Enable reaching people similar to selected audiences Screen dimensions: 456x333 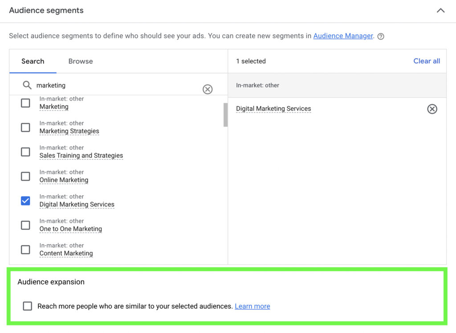point(27,306)
